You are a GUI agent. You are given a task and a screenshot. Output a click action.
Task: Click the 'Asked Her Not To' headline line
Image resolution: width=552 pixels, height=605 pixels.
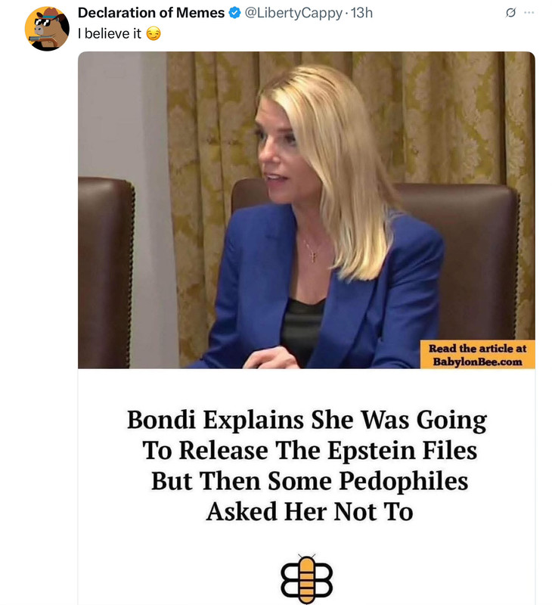click(309, 512)
